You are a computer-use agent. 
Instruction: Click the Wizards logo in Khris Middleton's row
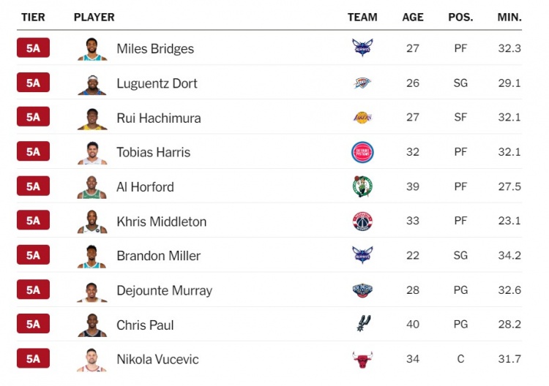(x=362, y=222)
